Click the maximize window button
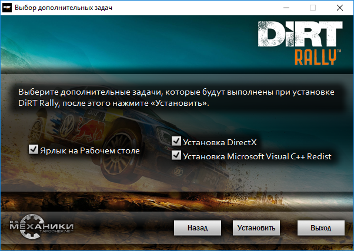This screenshot has height=251, width=354. (313, 8)
